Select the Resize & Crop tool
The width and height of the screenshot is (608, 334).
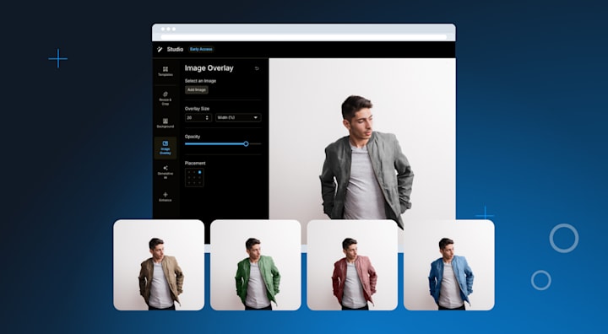(166, 99)
